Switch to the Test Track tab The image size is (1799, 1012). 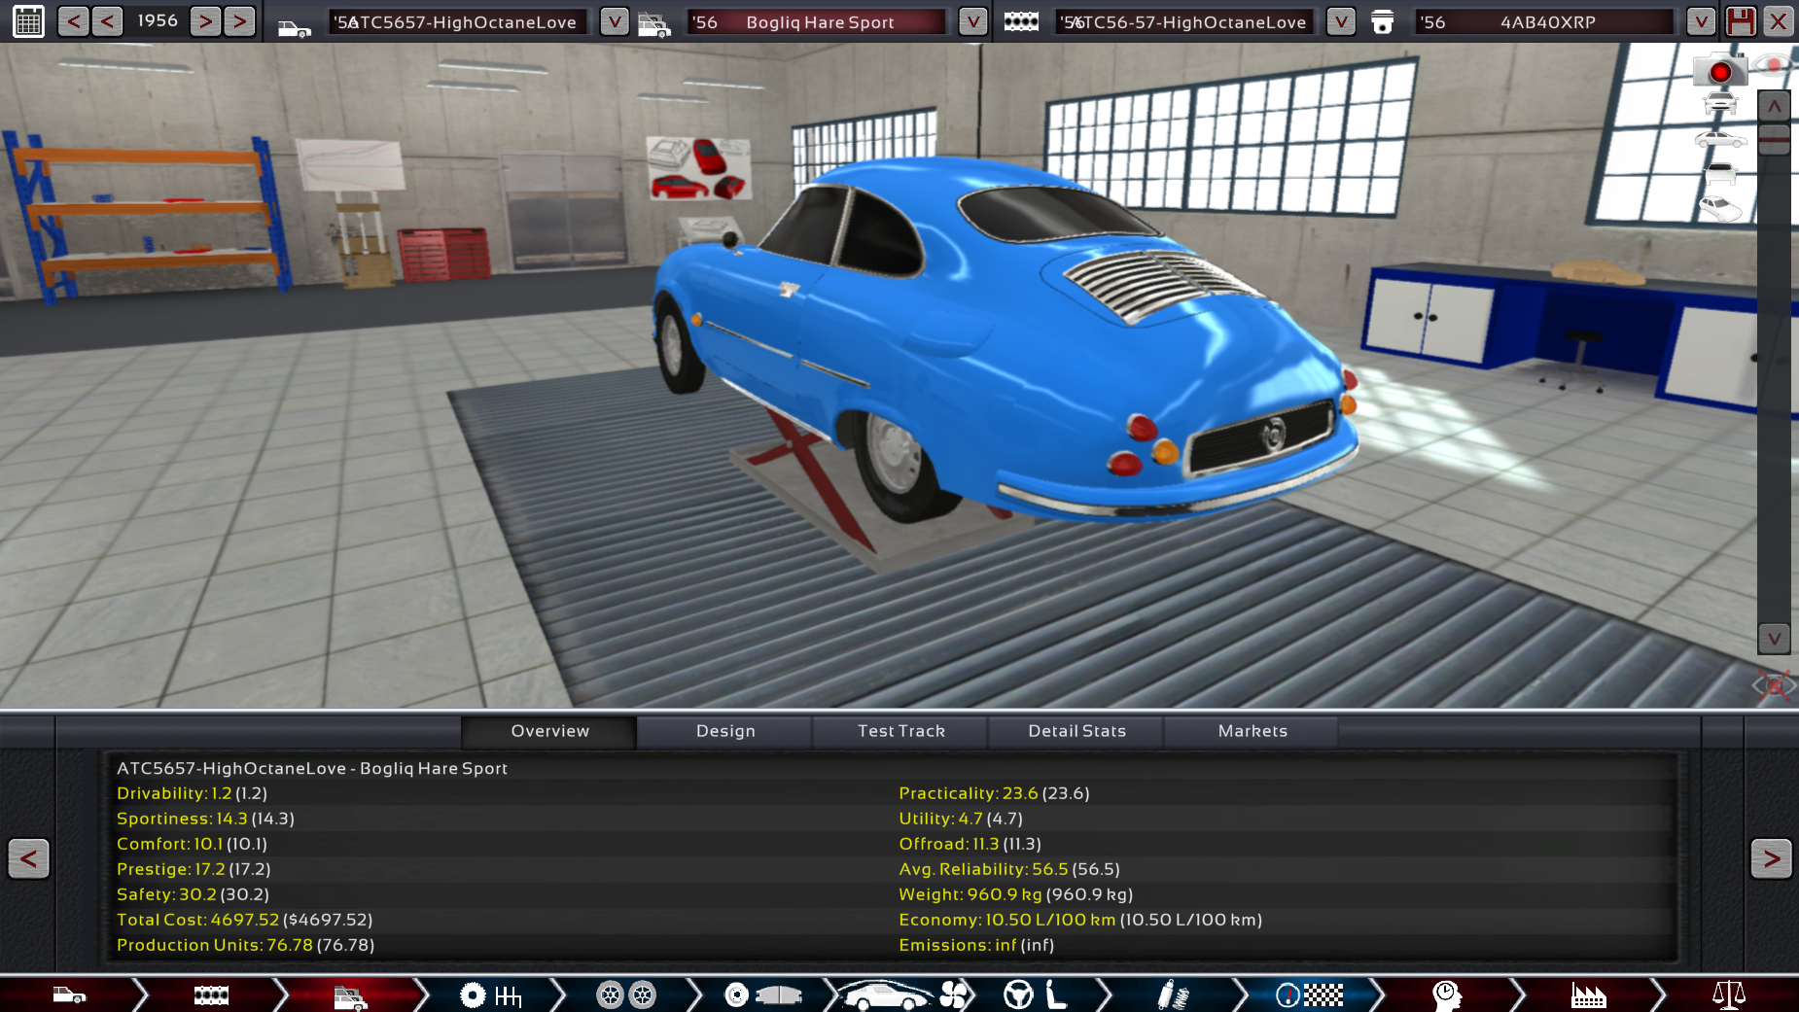pyautogui.click(x=900, y=731)
